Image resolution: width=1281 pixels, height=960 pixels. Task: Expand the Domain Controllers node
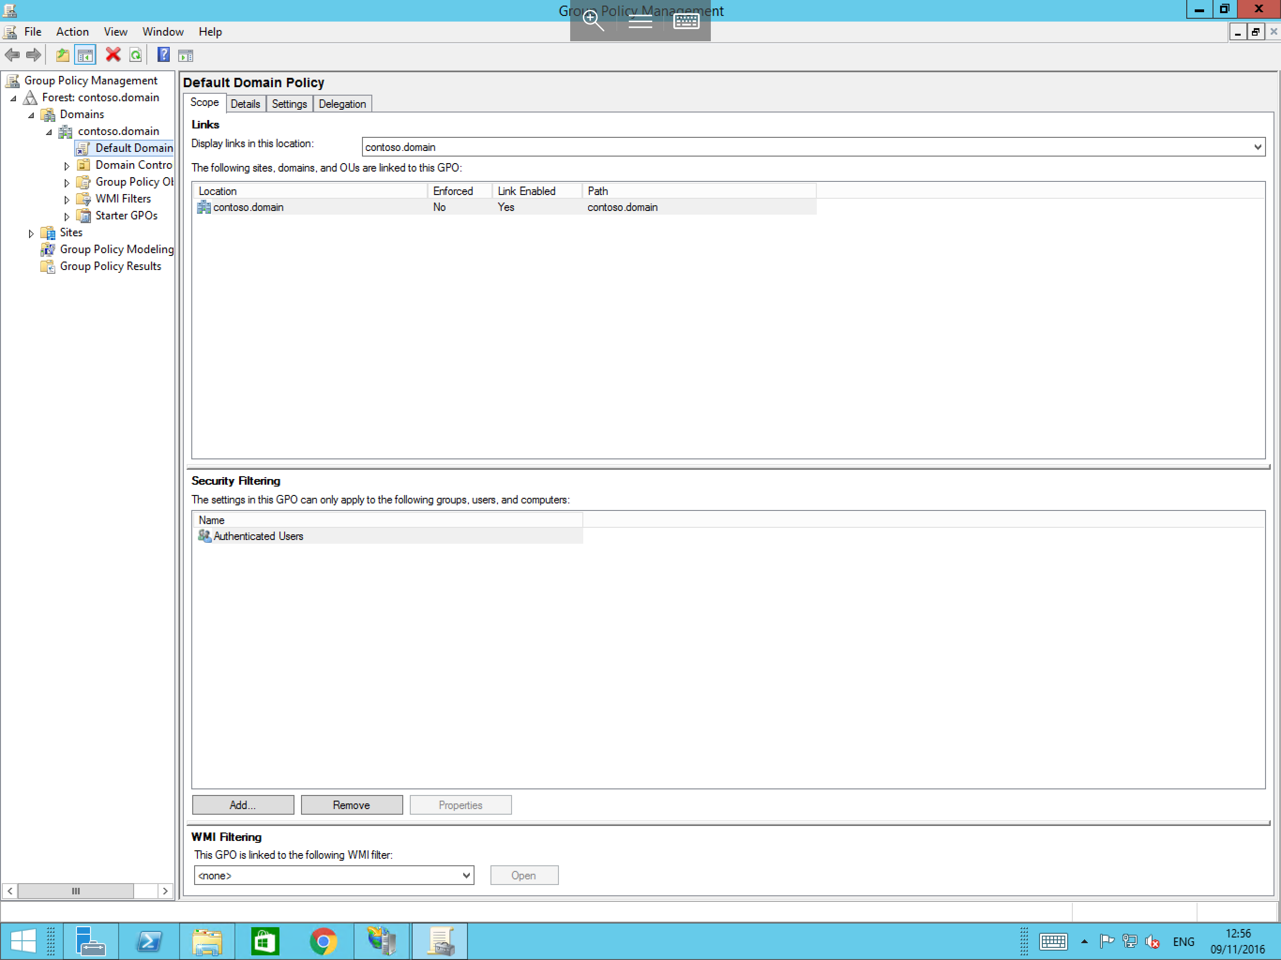(x=67, y=166)
